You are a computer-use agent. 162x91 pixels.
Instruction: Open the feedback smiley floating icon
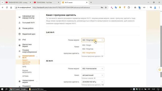160,70
